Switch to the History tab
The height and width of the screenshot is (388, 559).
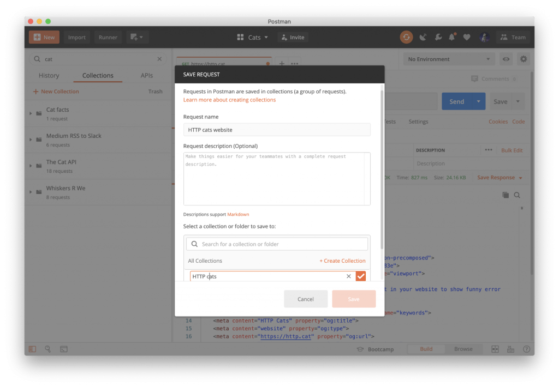[x=49, y=75]
